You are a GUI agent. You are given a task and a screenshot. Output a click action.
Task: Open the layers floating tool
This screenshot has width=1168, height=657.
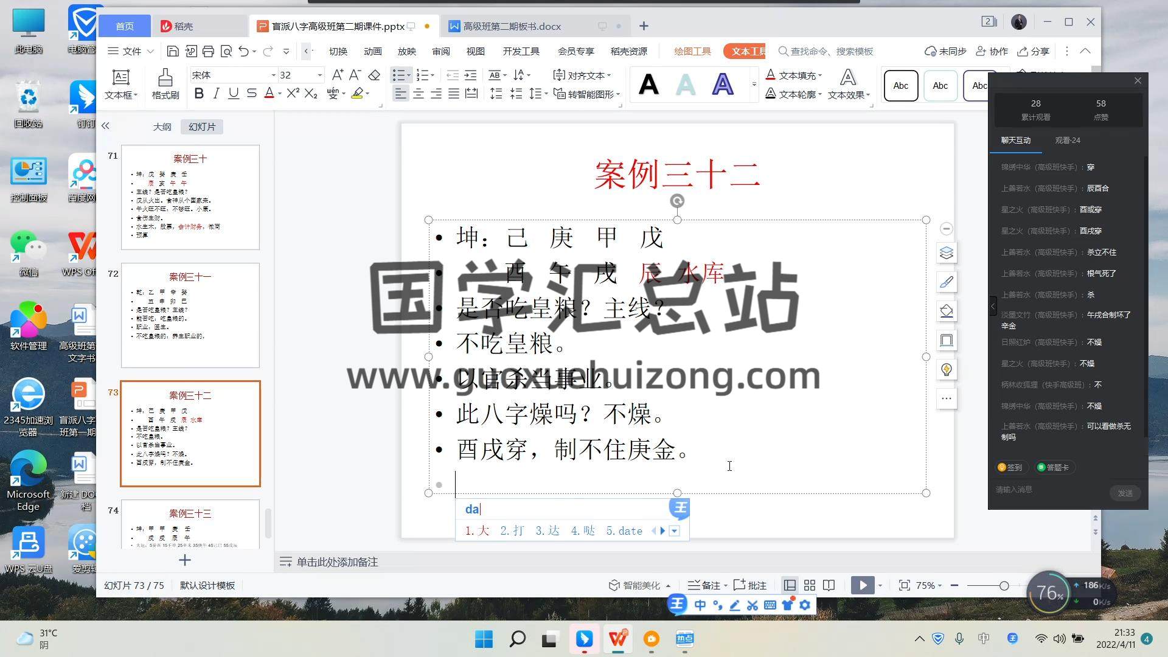pos(946,253)
